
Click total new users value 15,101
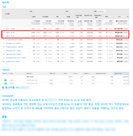tap(48, 21)
